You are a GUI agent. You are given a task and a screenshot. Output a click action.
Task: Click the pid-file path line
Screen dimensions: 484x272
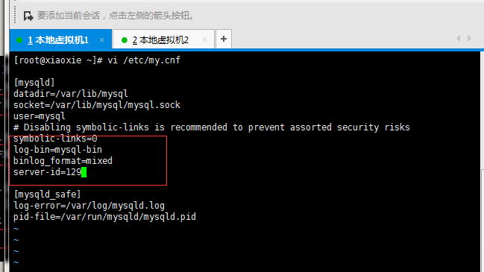104,217
